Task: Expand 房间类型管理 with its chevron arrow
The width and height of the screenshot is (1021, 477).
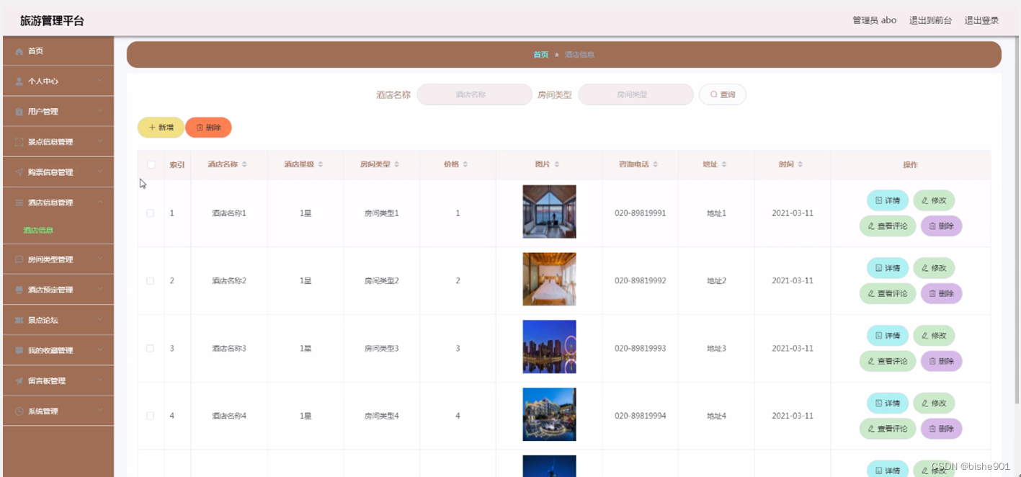Action: click(101, 259)
